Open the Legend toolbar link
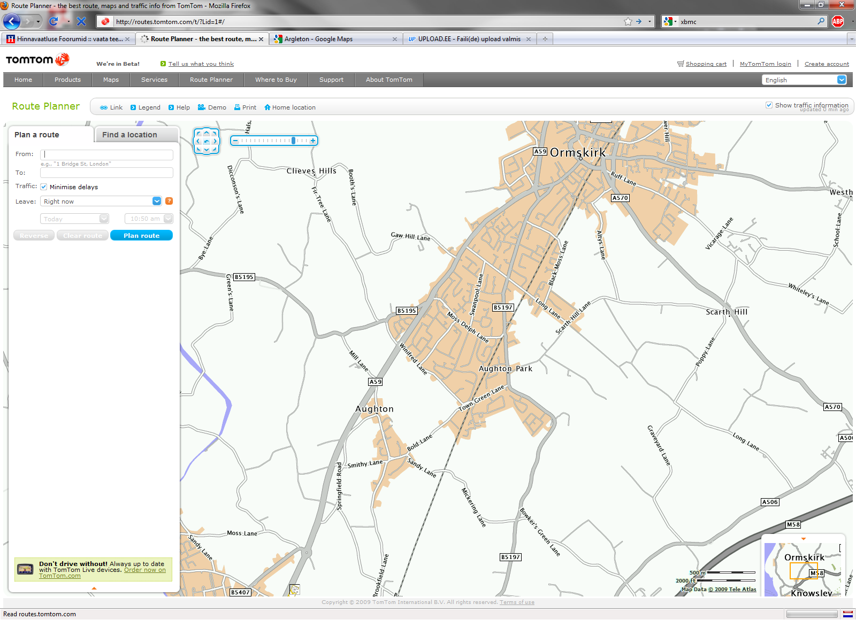Viewport: 856px width, 620px height. pos(146,107)
